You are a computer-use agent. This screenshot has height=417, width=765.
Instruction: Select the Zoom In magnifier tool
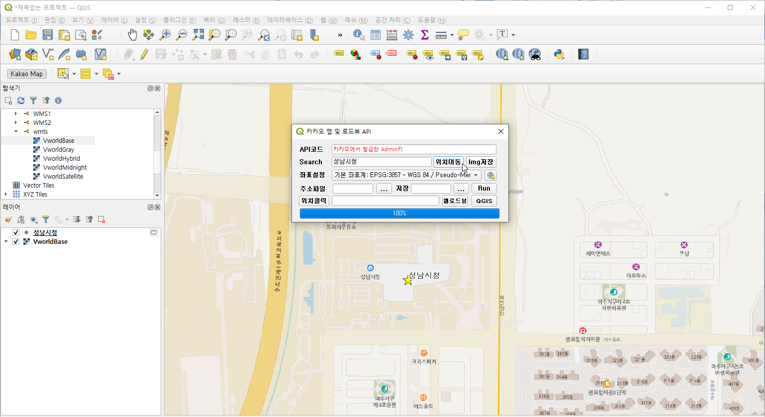[165, 35]
